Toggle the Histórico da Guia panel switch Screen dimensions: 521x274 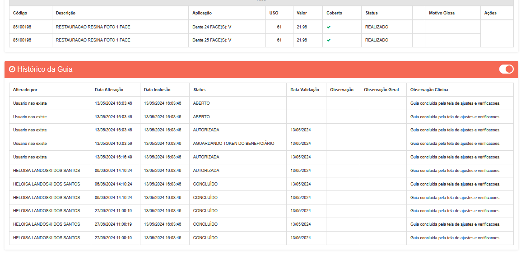coord(506,69)
